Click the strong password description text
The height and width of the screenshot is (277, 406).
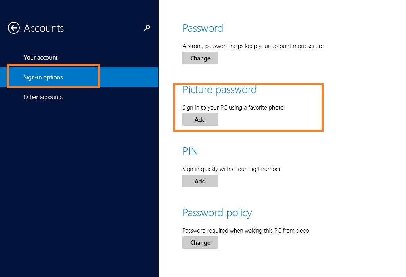(253, 46)
